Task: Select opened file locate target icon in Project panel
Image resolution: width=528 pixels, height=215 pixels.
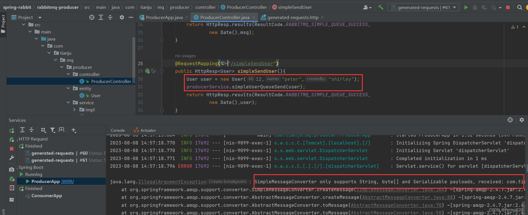Action: 92,17
